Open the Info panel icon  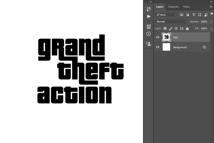click(149, 34)
